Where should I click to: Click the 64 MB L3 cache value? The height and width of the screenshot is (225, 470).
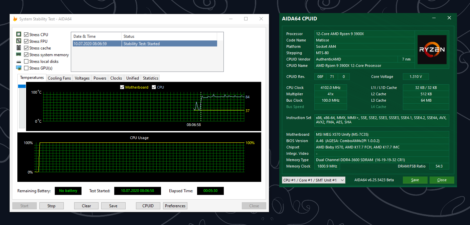[x=426, y=100]
